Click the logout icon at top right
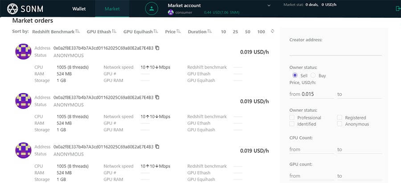This screenshot has width=401, height=183. [397, 8]
